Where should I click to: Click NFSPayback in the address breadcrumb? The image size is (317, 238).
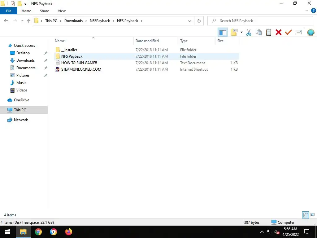[x=100, y=21]
